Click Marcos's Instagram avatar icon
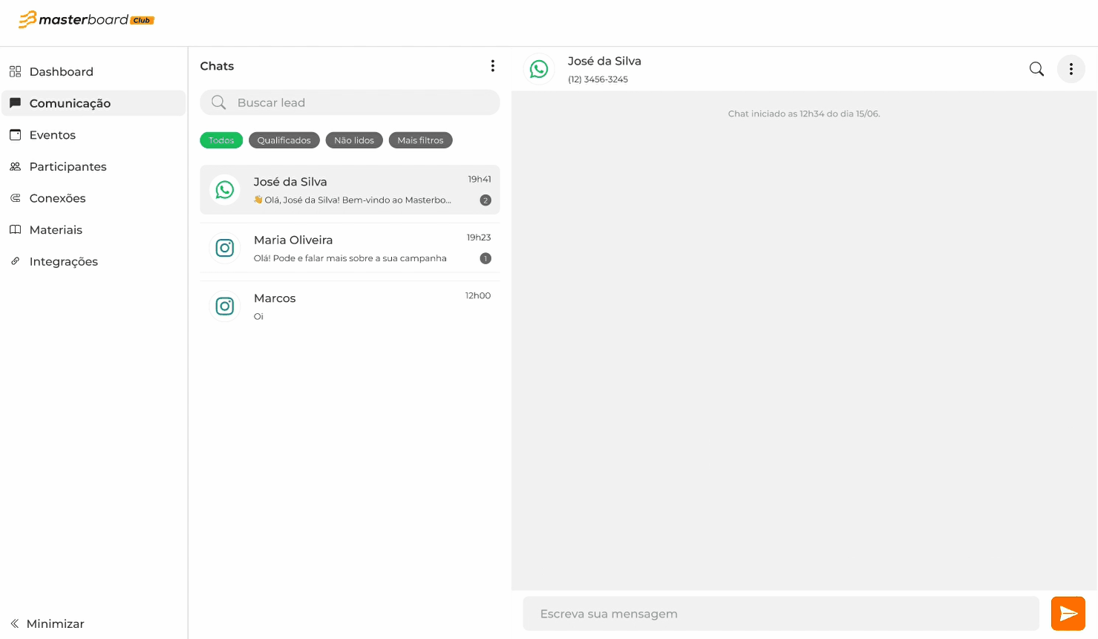The width and height of the screenshot is (1098, 639). click(x=225, y=306)
